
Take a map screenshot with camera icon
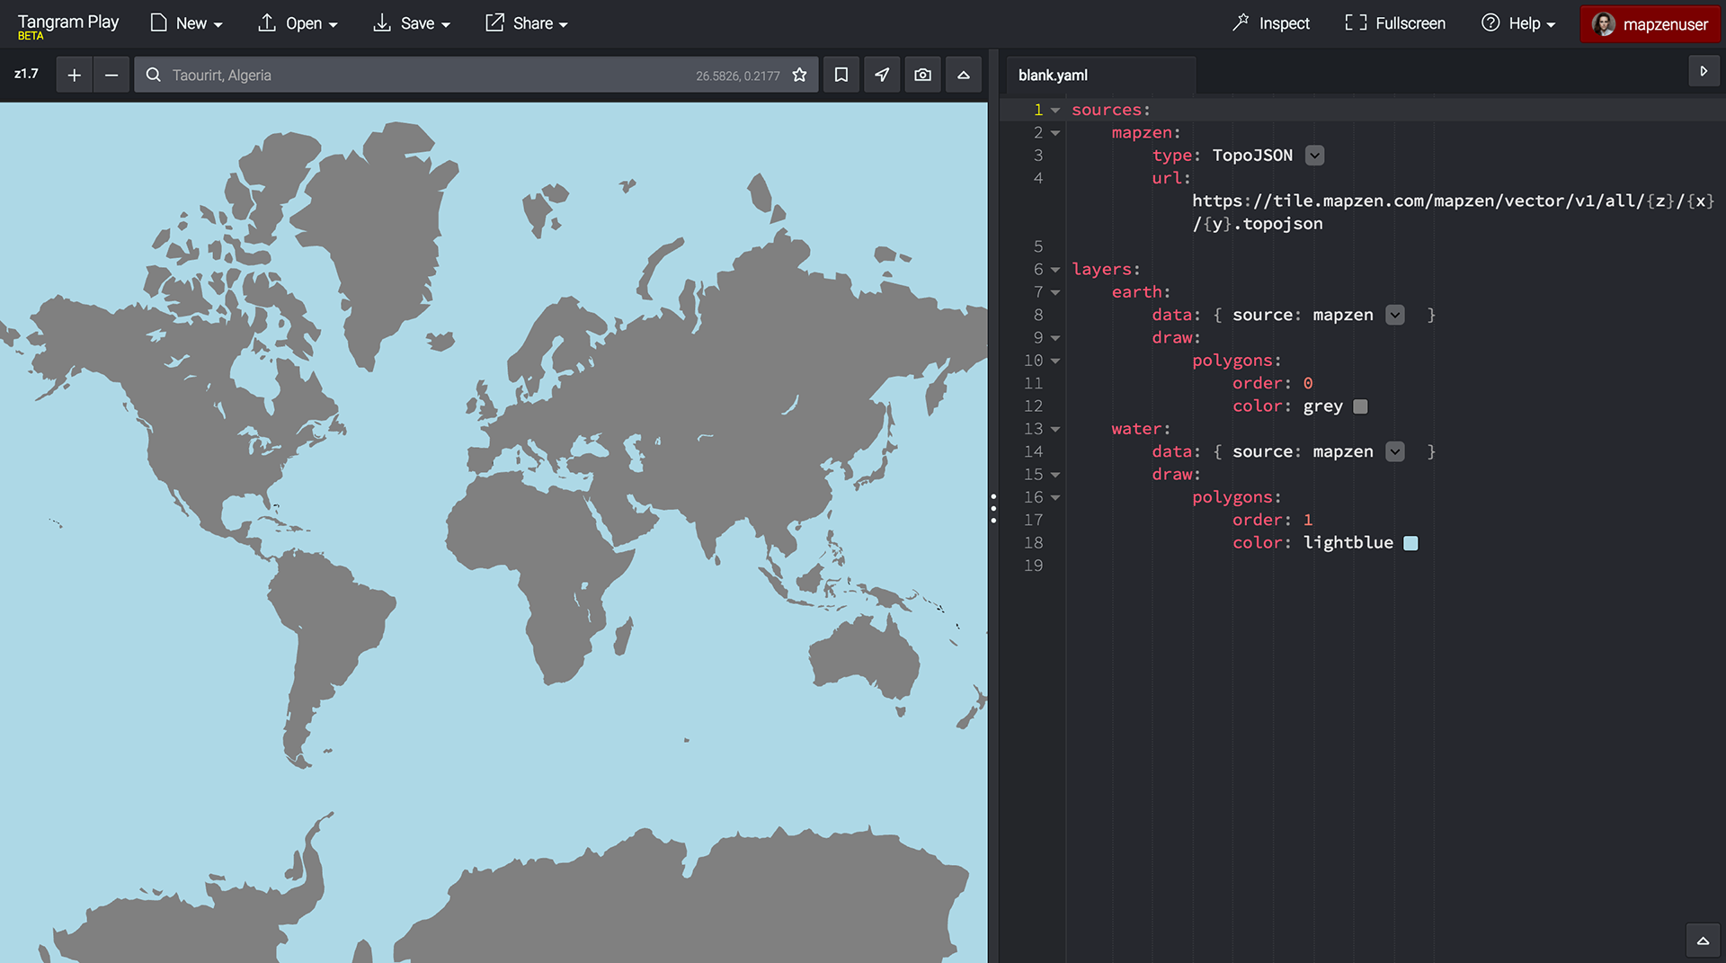pyautogui.click(x=922, y=76)
